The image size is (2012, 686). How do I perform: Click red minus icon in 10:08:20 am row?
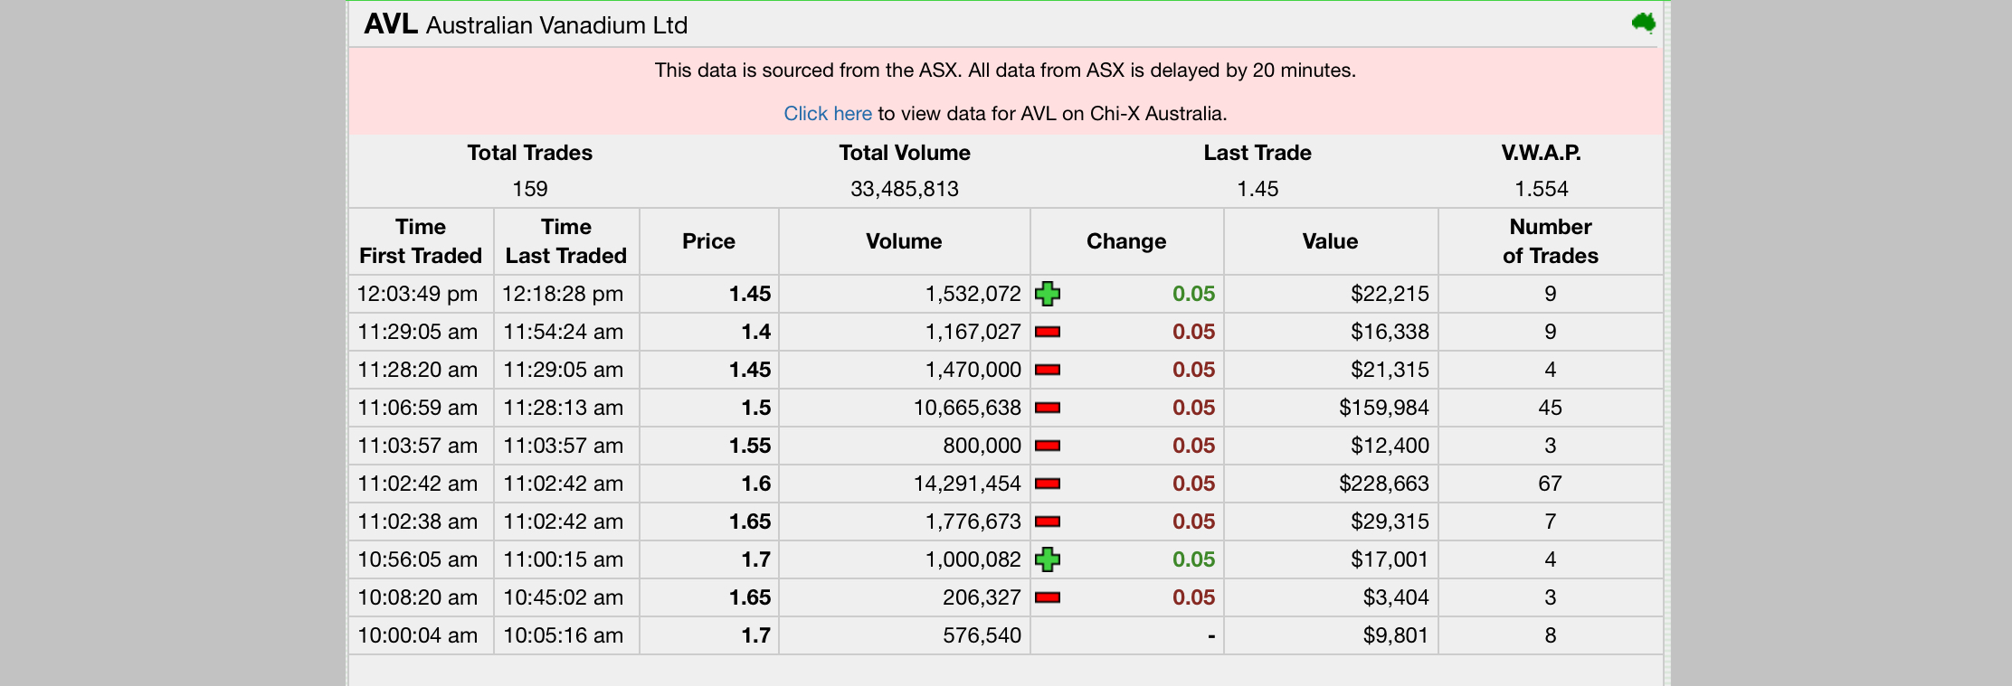click(x=1048, y=597)
